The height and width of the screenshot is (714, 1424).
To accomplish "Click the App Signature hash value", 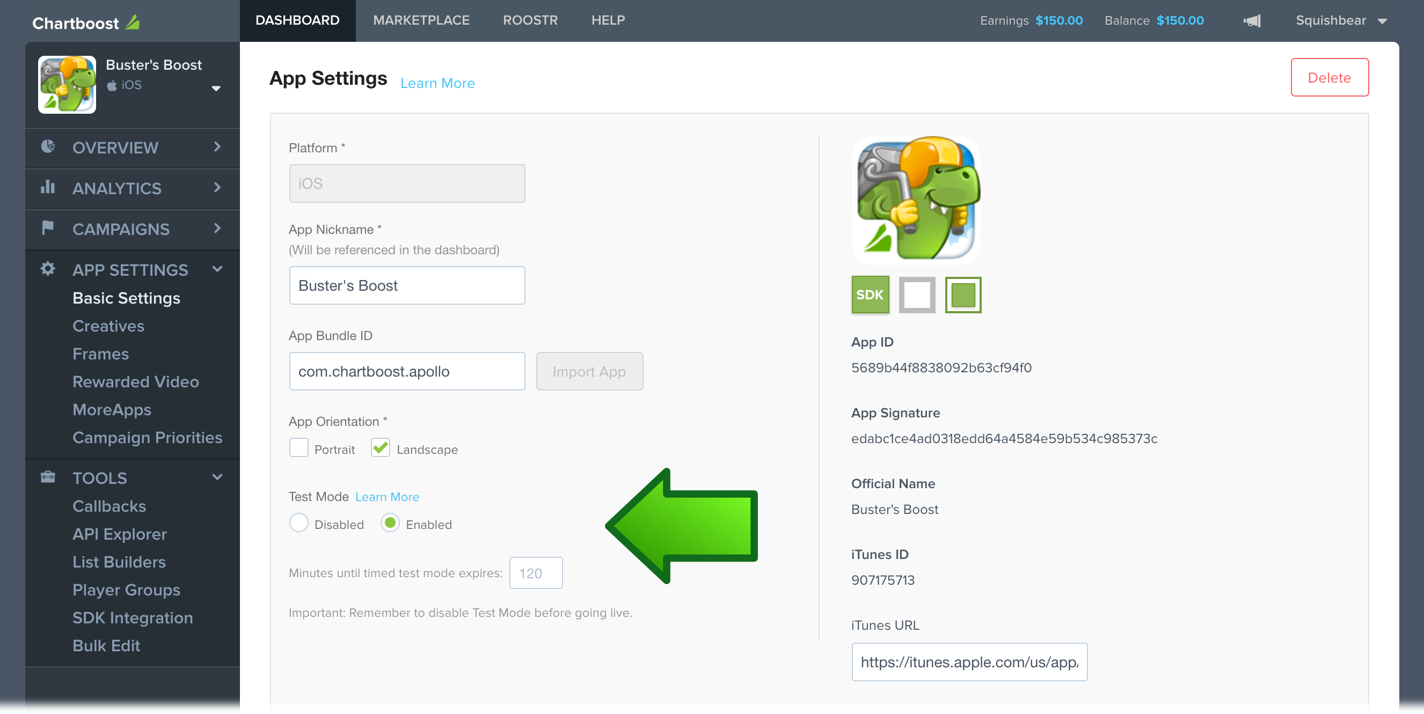I will (x=1004, y=438).
